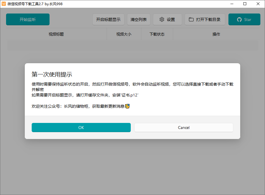Screen dimensions: 265x195
Task: Confirm the first-use dialog with OK
Action: coord(81,128)
